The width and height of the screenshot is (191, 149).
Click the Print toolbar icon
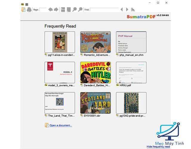29,10
